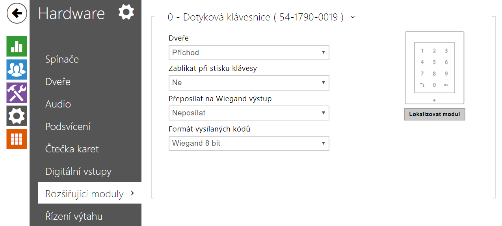Open the Formát vysílaných kódů dropdown

(249, 143)
